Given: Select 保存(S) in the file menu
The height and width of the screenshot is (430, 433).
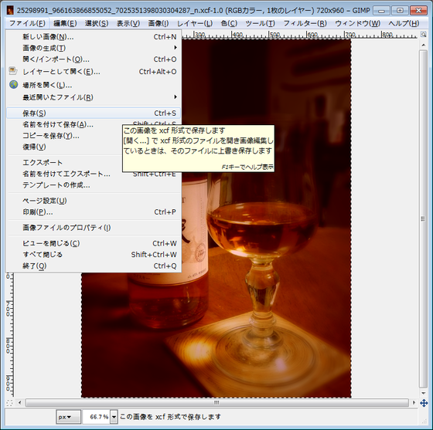Looking at the screenshot, I should pyautogui.click(x=94, y=113).
